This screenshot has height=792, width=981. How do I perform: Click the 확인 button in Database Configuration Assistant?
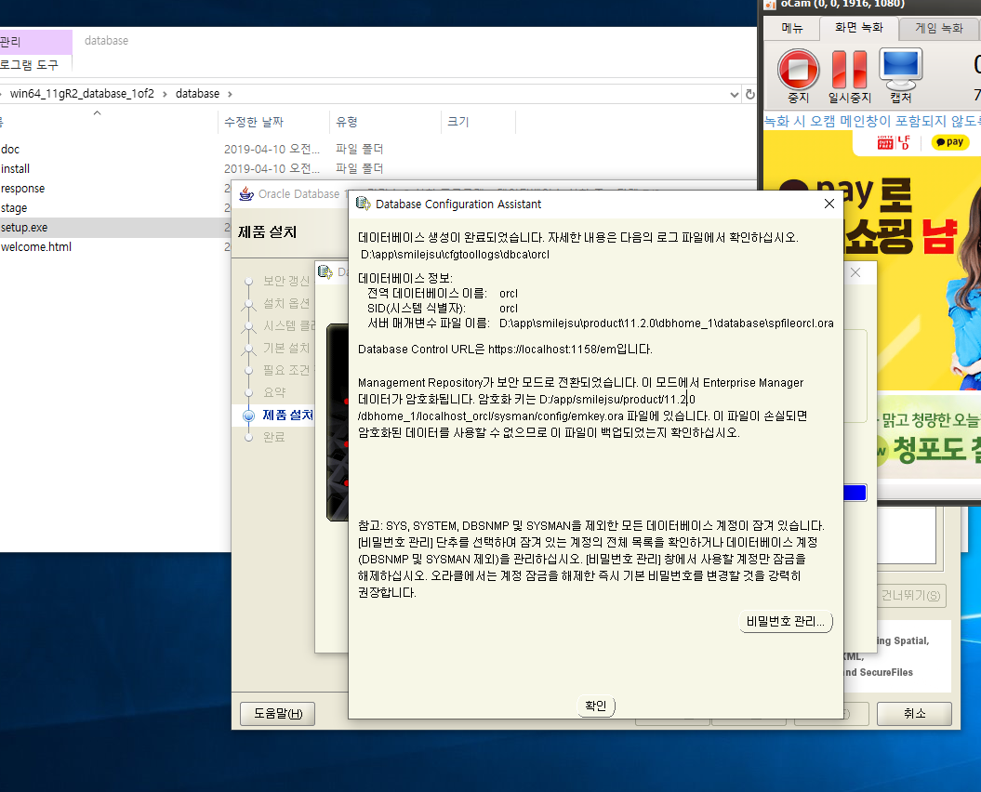tap(596, 706)
